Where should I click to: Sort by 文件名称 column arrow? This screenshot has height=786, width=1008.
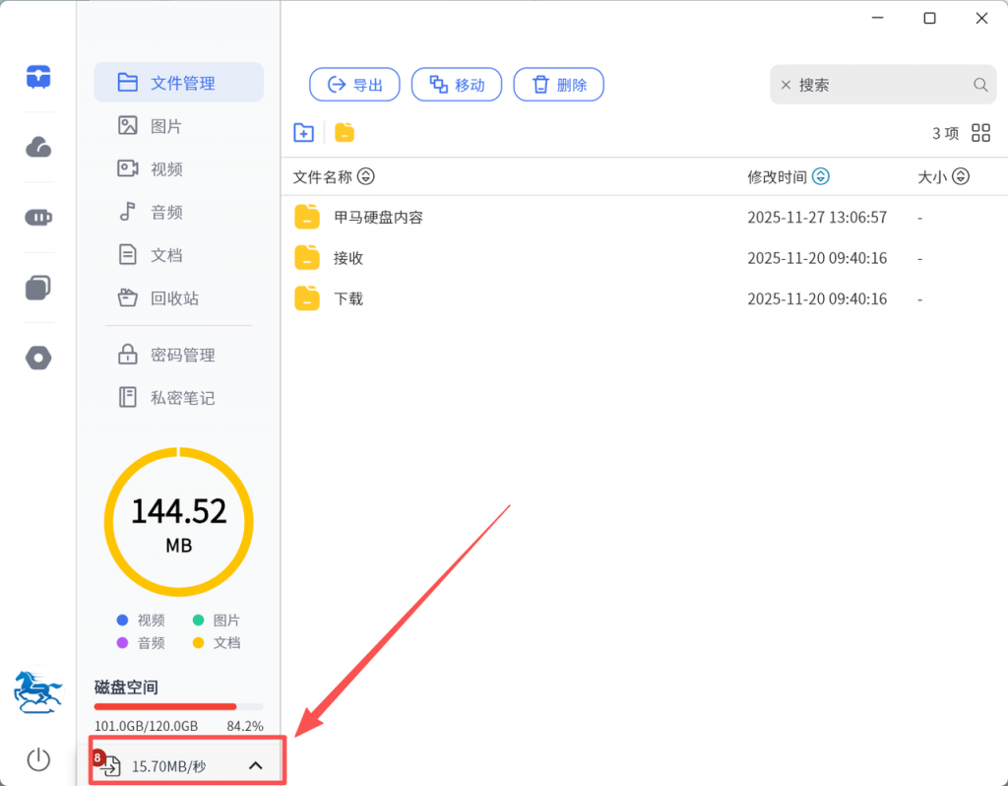(x=366, y=177)
